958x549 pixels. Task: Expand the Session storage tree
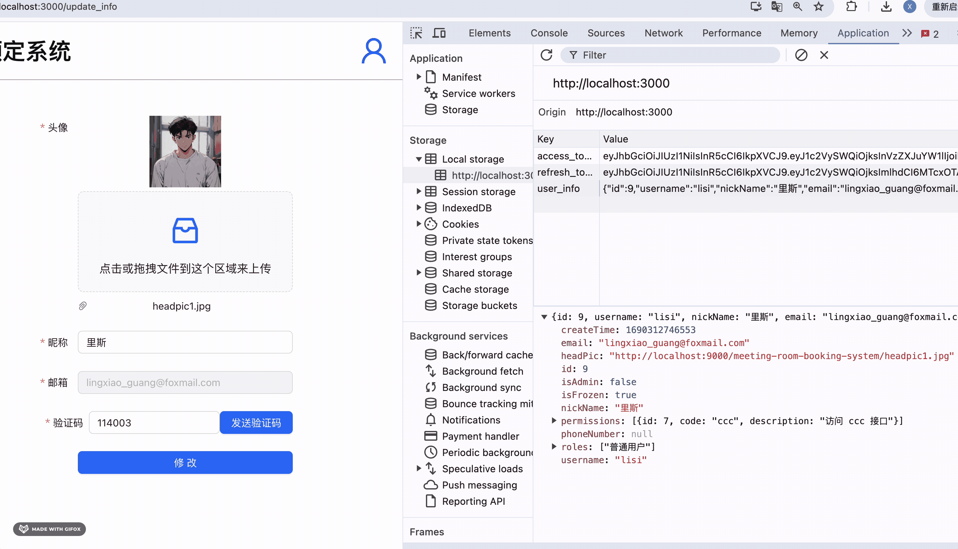pos(419,192)
